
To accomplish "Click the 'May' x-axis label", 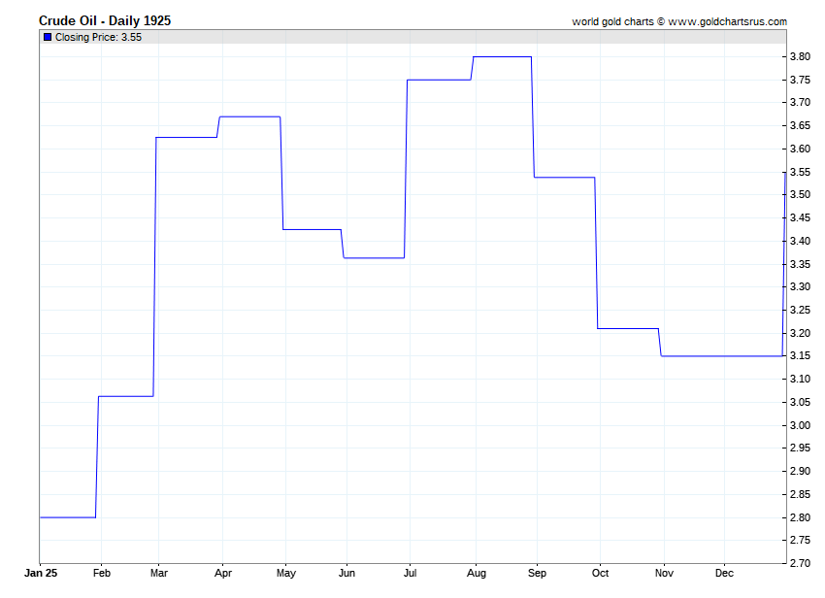I will click(x=286, y=574).
